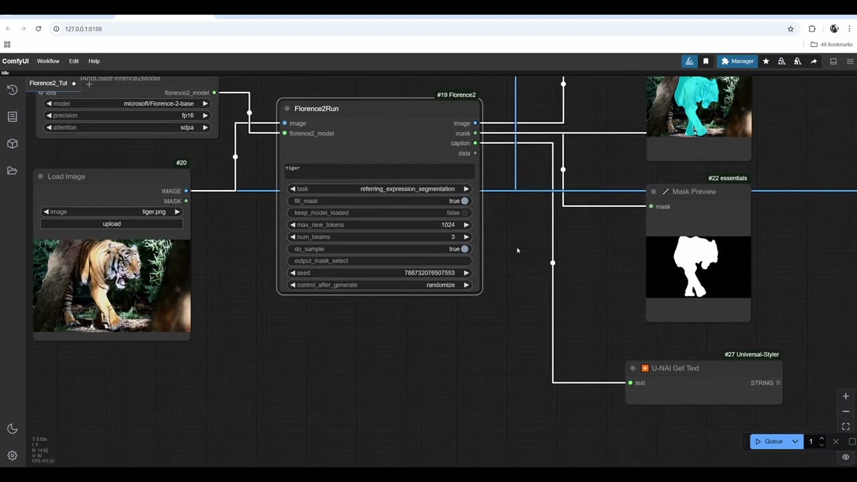Click the output_mask_select field
857x482 pixels.
click(x=380, y=261)
